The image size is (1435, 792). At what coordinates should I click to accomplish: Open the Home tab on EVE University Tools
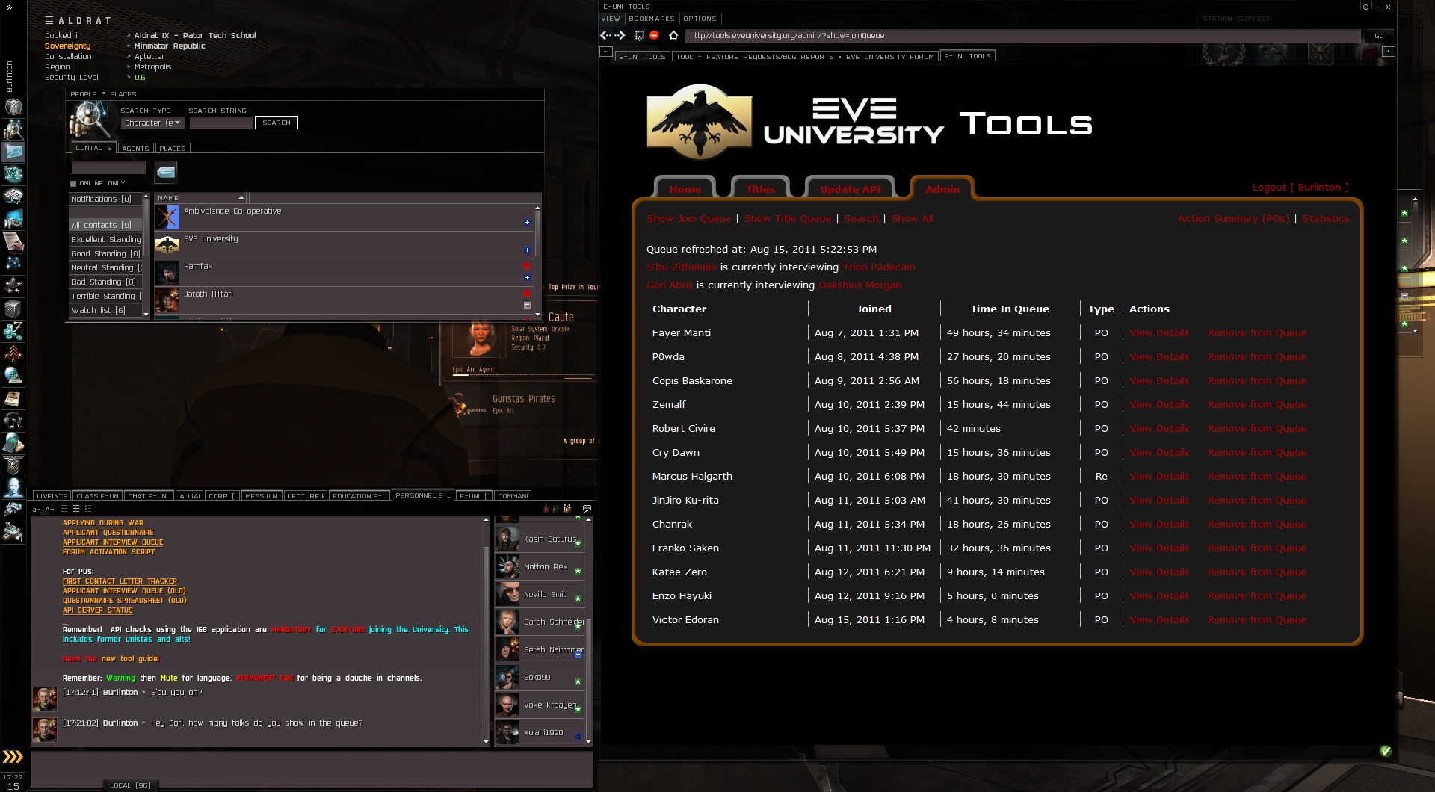click(x=685, y=189)
